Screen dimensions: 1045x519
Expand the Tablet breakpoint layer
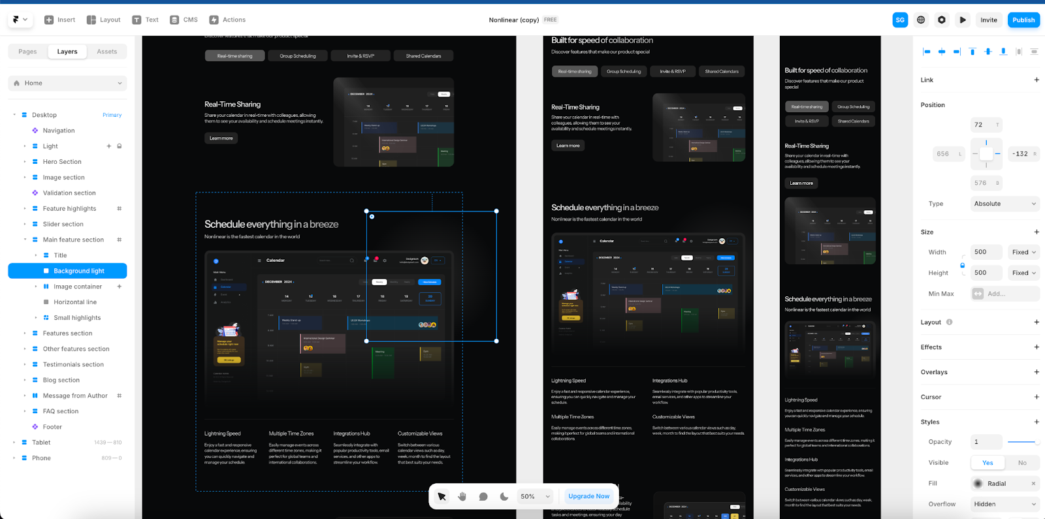14,443
